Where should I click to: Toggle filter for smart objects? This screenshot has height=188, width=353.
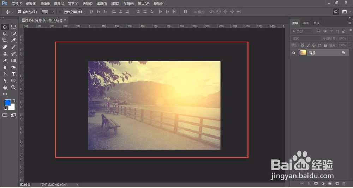click(343, 31)
